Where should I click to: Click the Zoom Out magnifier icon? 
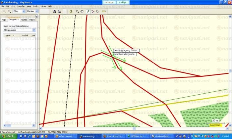coord(9,11)
